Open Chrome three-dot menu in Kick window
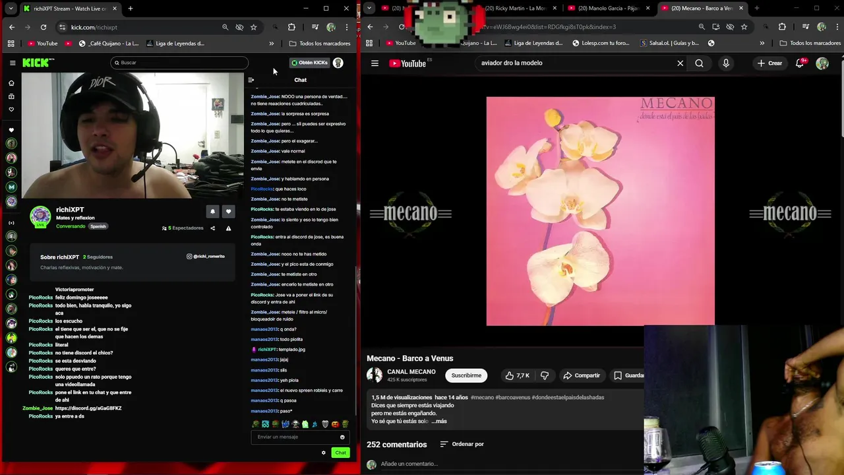This screenshot has height=475, width=844. tap(347, 27)
